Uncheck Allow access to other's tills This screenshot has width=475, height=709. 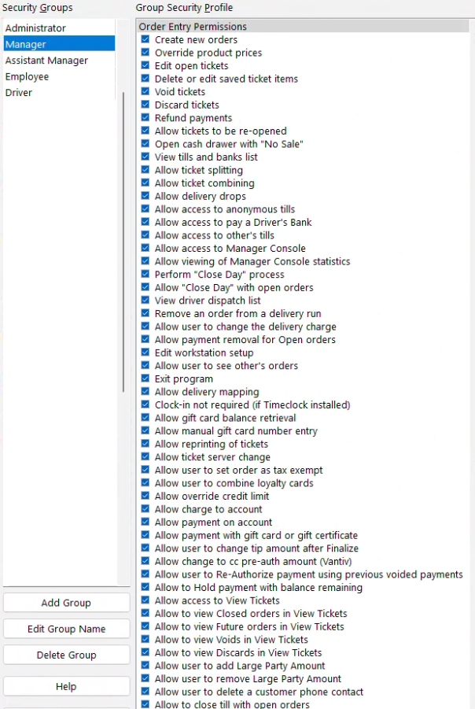[145, 235]
